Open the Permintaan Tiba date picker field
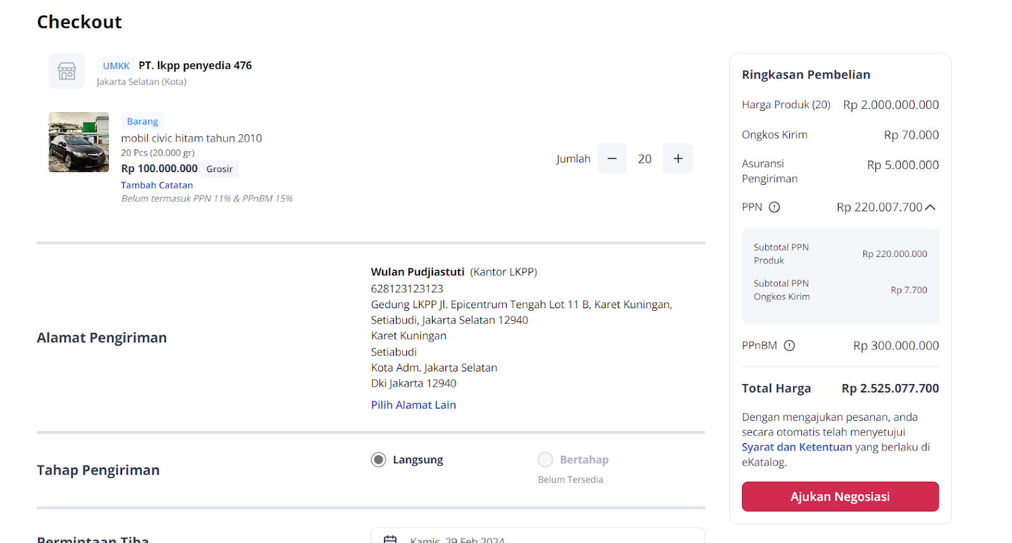The height and width of the screenshot is (543, 1012). pos(538,537)
